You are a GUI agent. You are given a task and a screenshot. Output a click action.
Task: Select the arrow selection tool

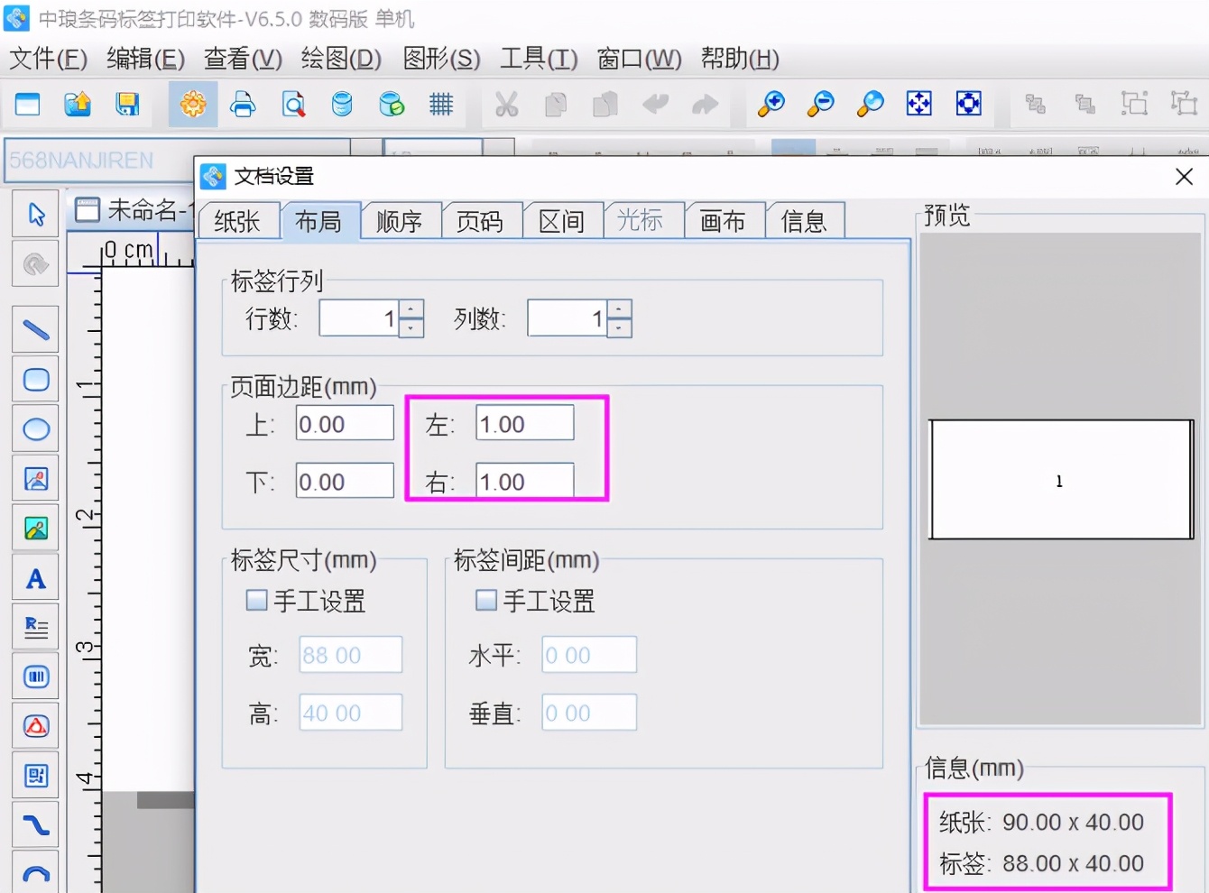[34, 213]
